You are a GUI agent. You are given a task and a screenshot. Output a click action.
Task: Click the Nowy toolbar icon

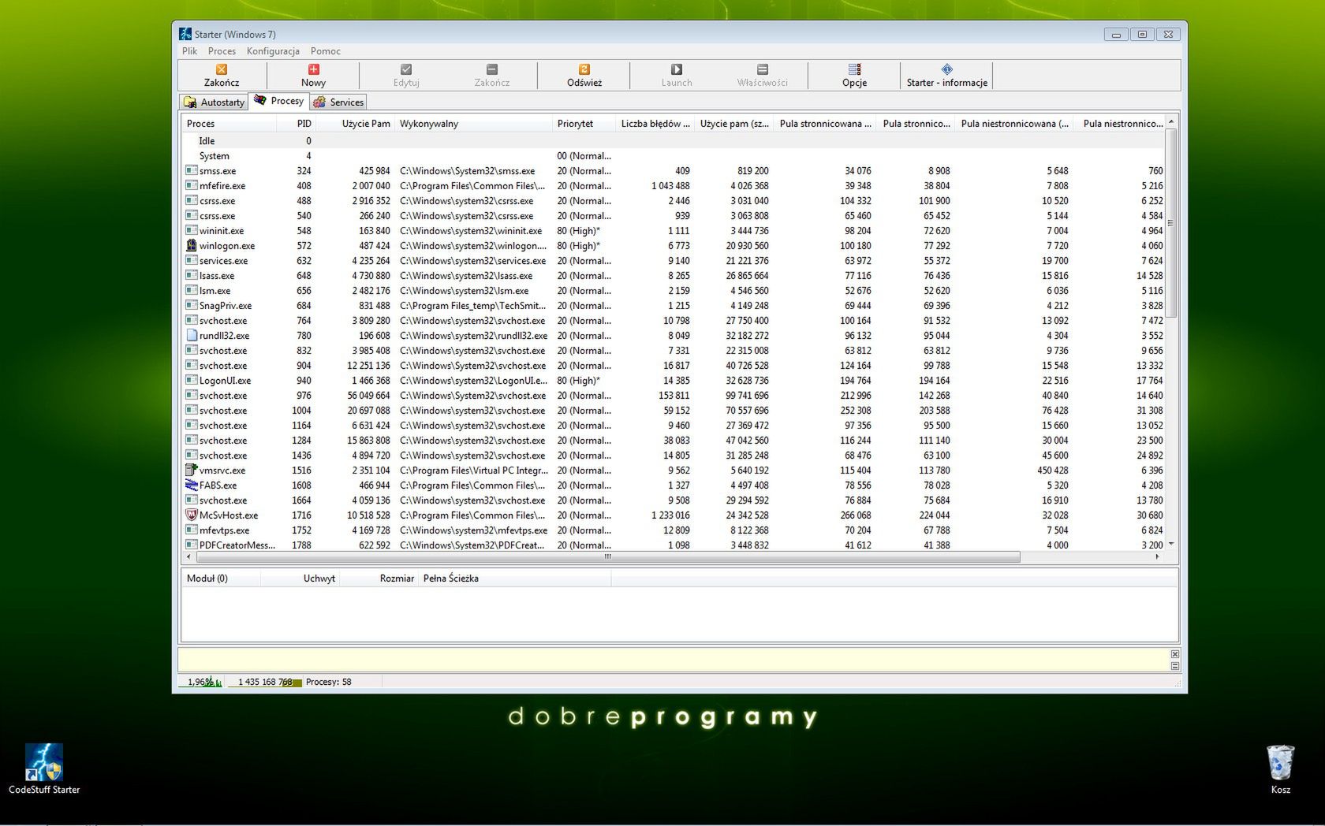(x=313, y=69)
